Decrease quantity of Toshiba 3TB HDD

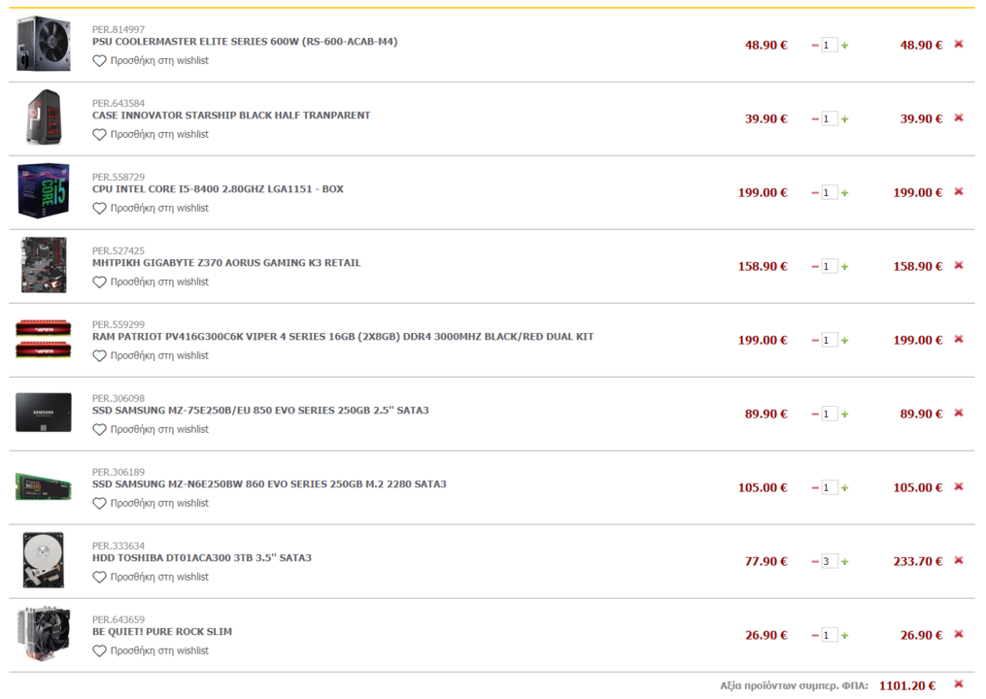pos(815,561)
